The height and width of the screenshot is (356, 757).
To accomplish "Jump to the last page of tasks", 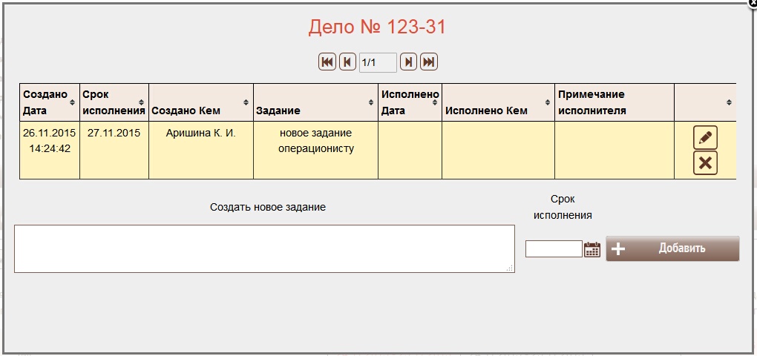I will pyautogui.click(x=428, y=62).
